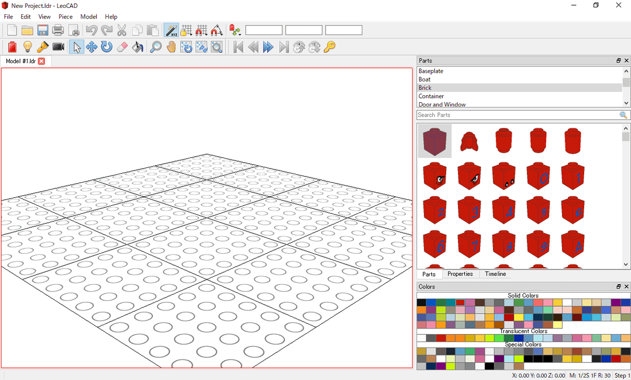Add a camera to the model
This screenshot has height=380, width=631.
tap(58, 47)
